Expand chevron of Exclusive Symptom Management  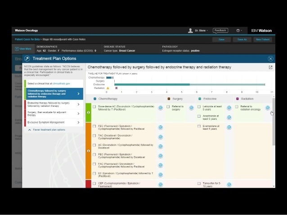coord(79,123)
